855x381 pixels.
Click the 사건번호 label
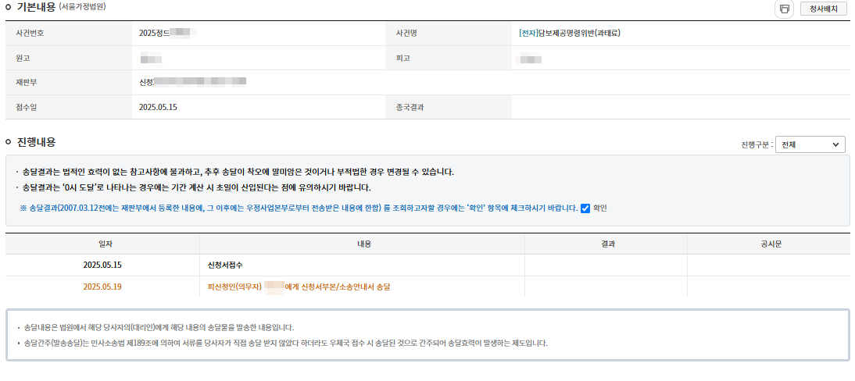click(x=30, y=34)
